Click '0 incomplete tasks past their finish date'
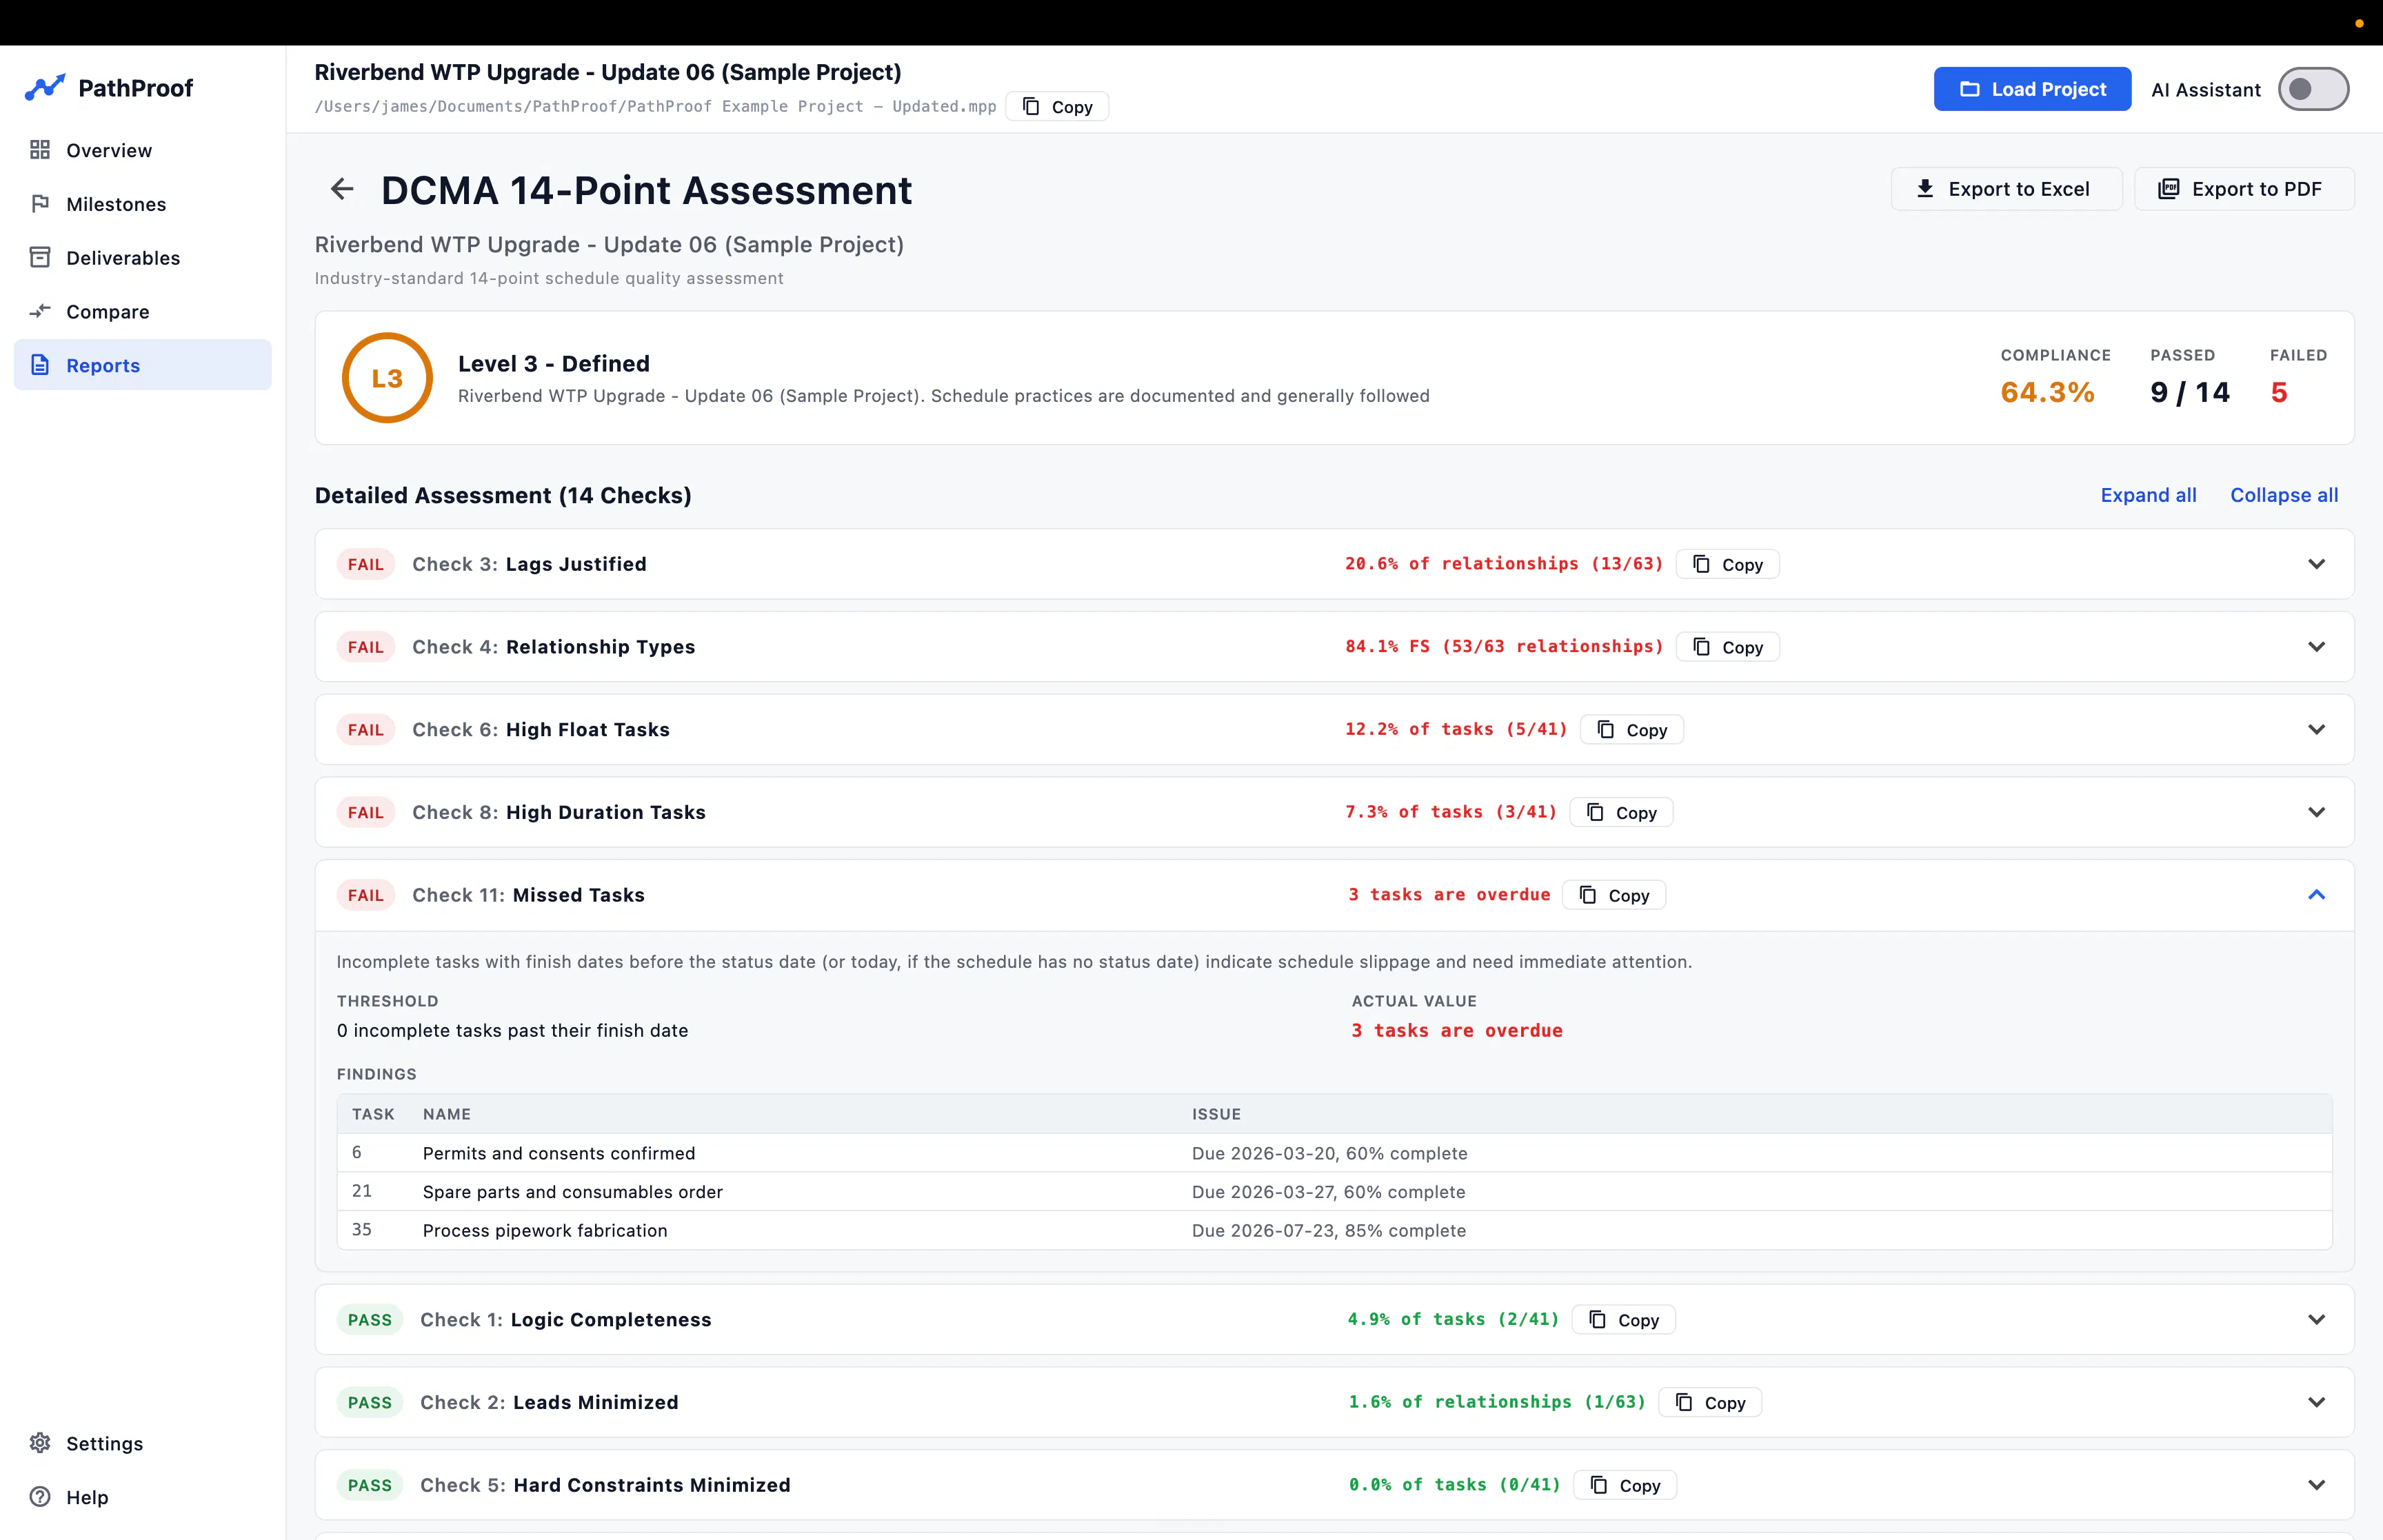The image size is (2383, 1540). [x=512, y=1030]
